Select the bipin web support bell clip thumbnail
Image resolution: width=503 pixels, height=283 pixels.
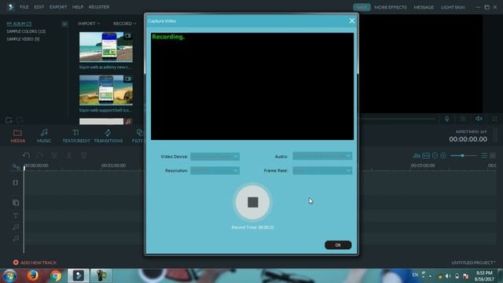tap(106, 90)
